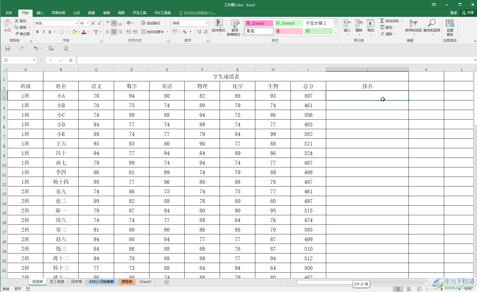
Task: Toggle align left
Action: pos(108,32)
